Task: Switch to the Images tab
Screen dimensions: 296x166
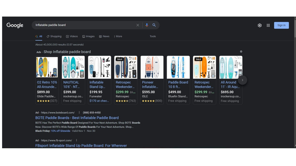Action: tap(88, 36)
